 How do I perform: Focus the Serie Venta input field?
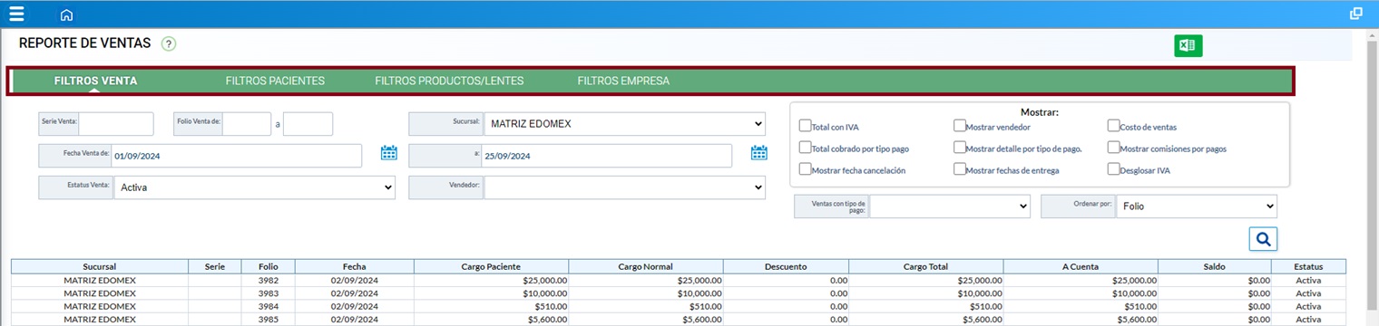coord(116,123)
